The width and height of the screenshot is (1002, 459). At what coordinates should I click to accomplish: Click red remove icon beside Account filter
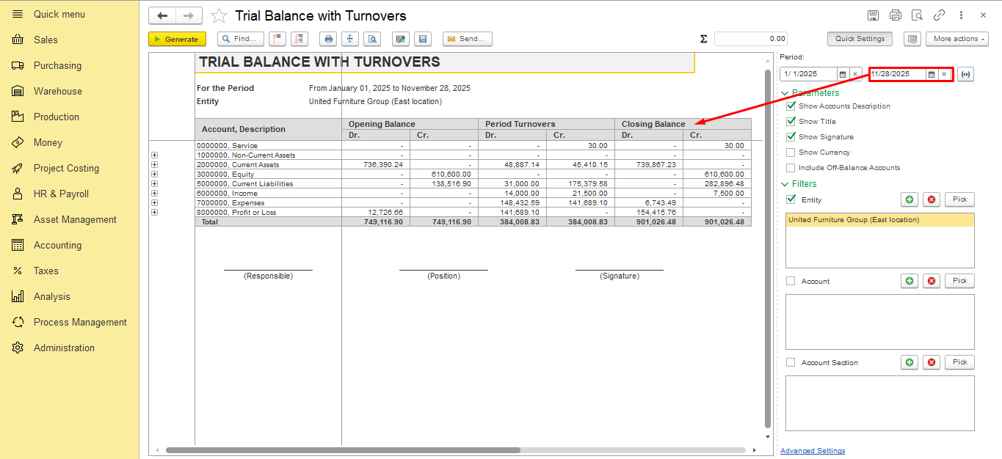[x=932, y=281]
